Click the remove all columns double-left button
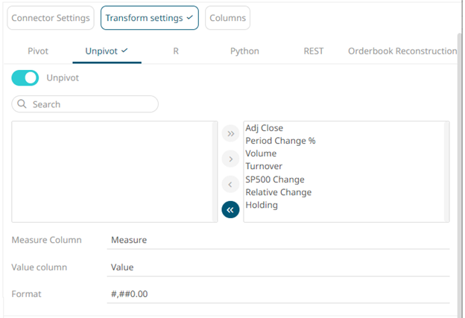Screen dimensions: 465x318 (230, 210)
